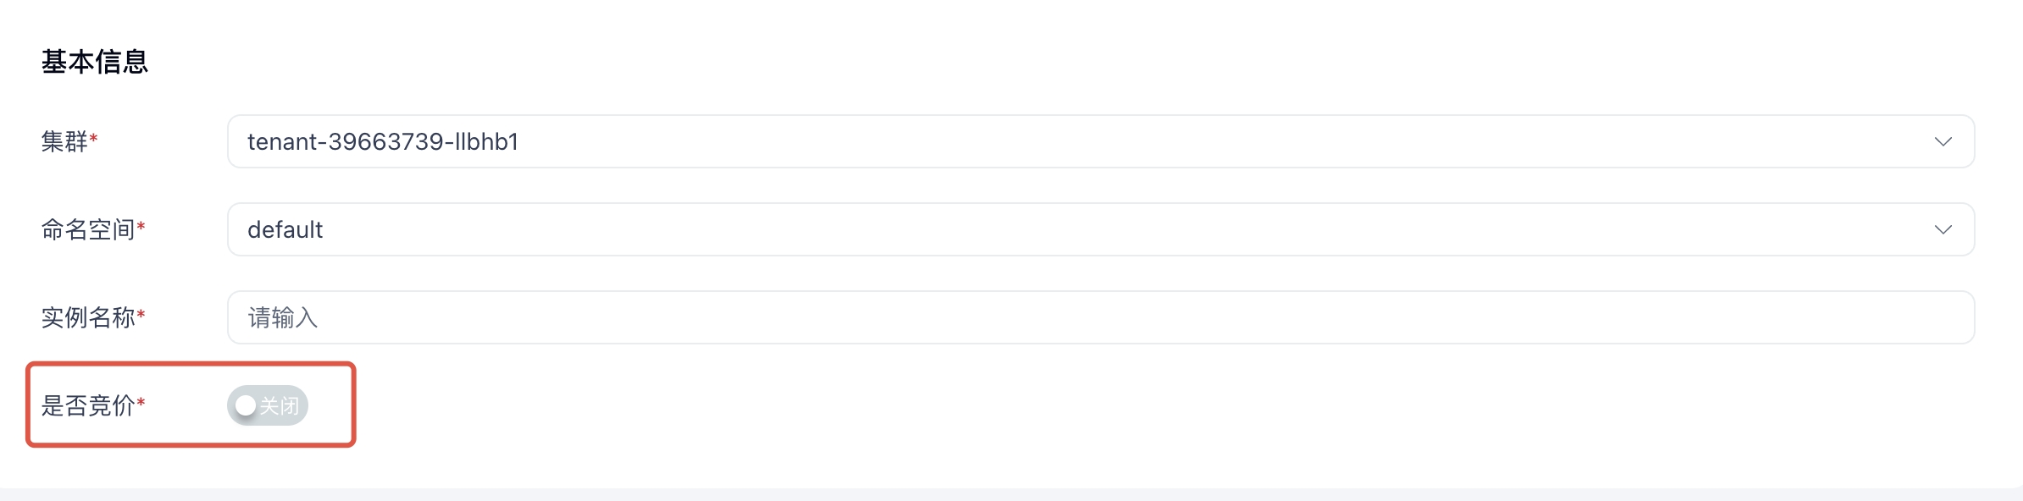Click the red asterisk next to 命名空间
This screenshot has width=2023, height=501.
tap(141, 226)
